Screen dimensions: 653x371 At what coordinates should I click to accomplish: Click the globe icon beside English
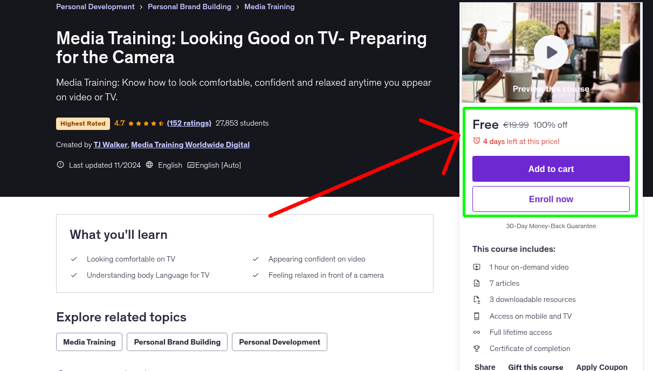click(x=149, y=164)
